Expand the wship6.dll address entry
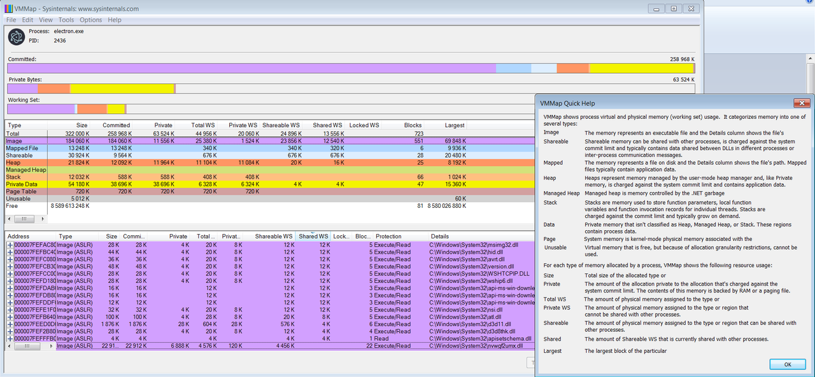Viewport: 815px width, 377px height. click(10, 281)
